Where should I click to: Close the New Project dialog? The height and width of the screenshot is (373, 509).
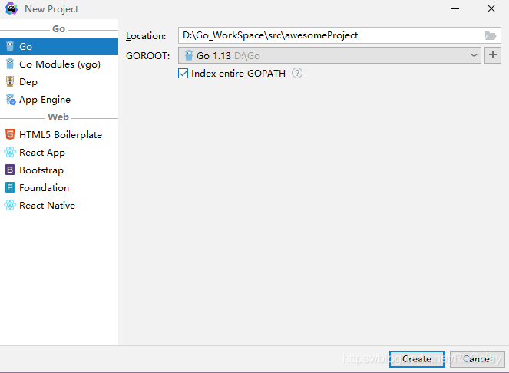click(x=491, y=8)
